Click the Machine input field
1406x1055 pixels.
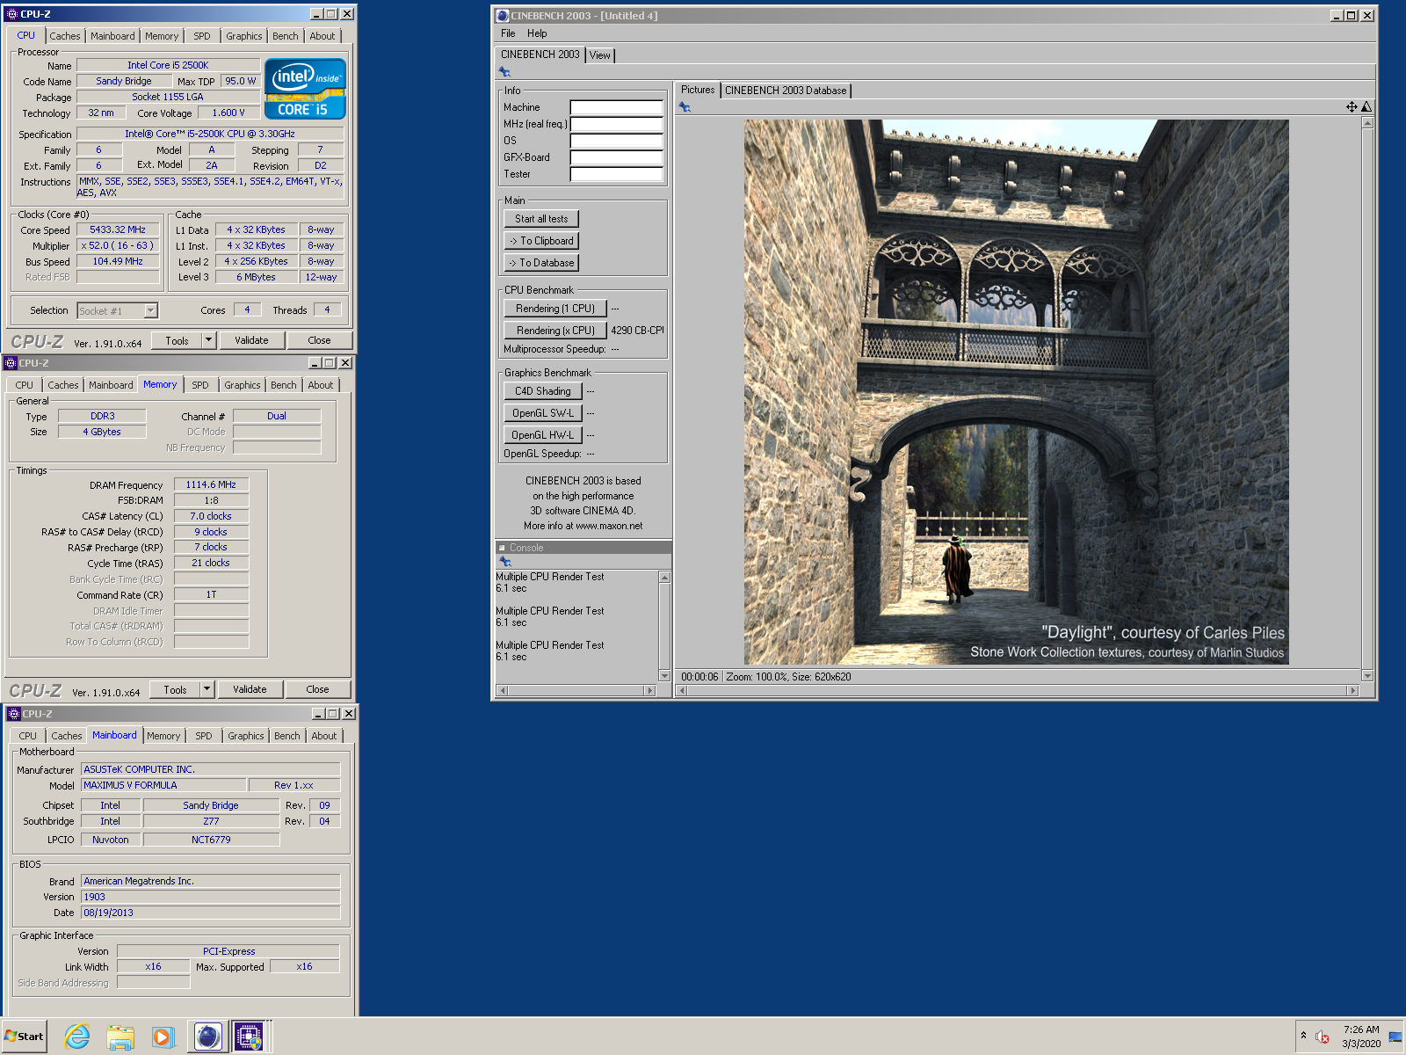pos(616,107)
